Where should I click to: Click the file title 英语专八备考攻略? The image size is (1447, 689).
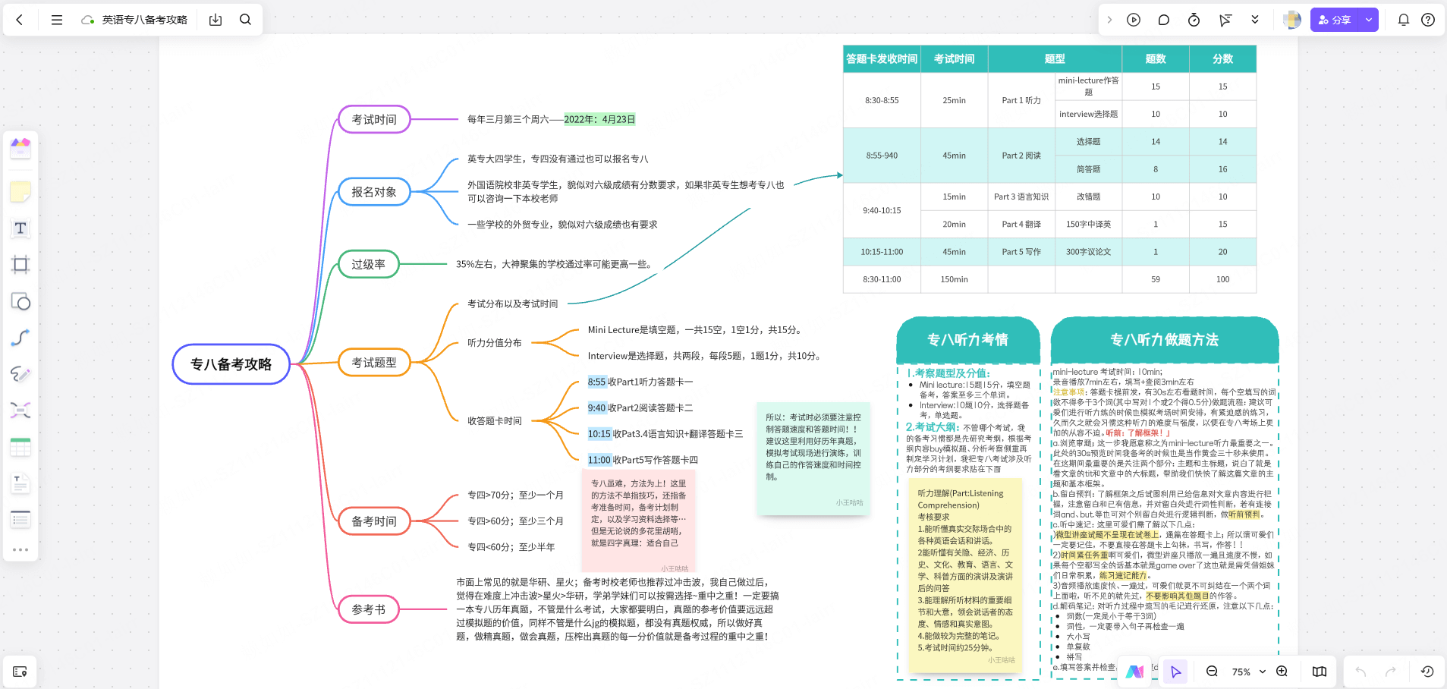[145, 20]
